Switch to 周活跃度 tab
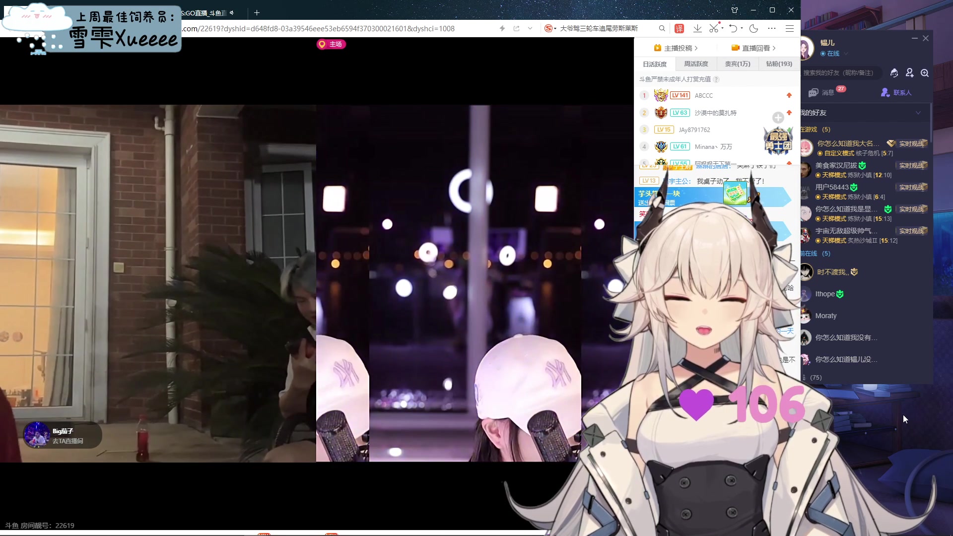The height and width of the screenshot is (536, 953). coord(696,64)
